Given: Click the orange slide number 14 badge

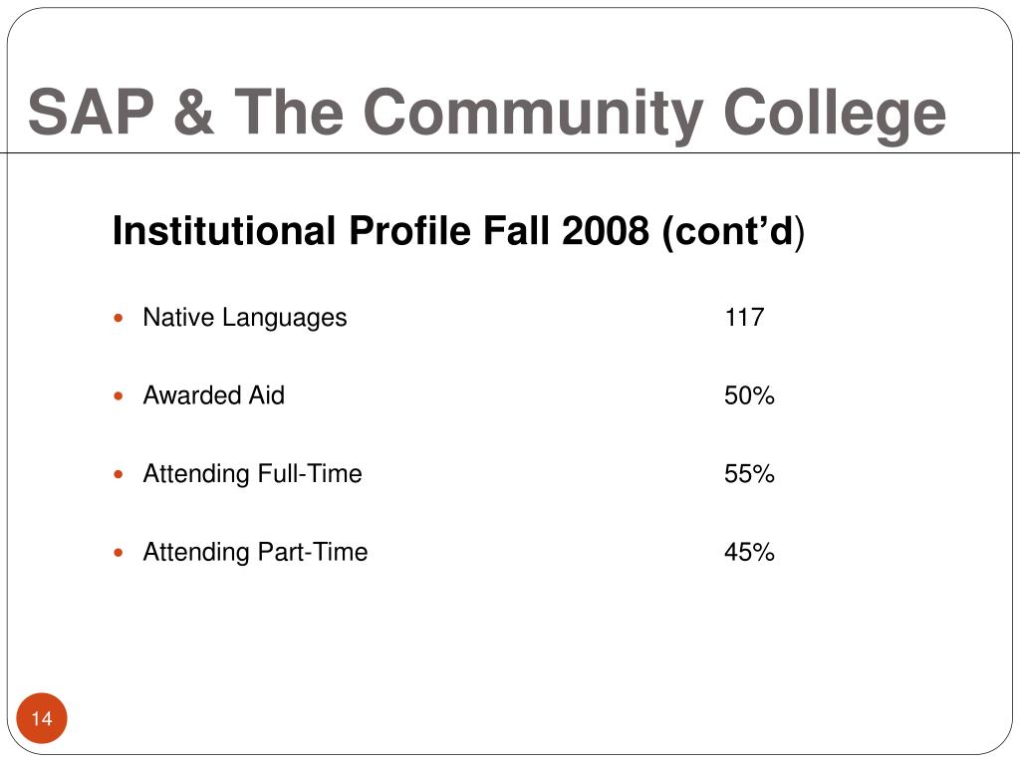Looking at the screenshot, I should (42, 718).
